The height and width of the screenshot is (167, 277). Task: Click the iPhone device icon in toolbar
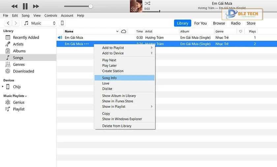pyautogui.click(x=62, y=23)
